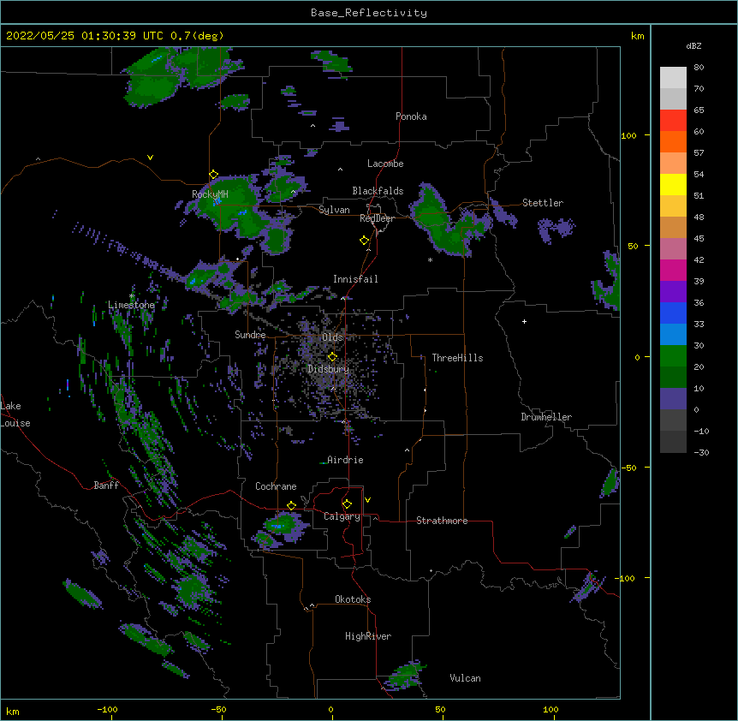738x721 pixels.
Task: Click the storm cell southwest of Cochrane
Action: [x=281, y=529]
